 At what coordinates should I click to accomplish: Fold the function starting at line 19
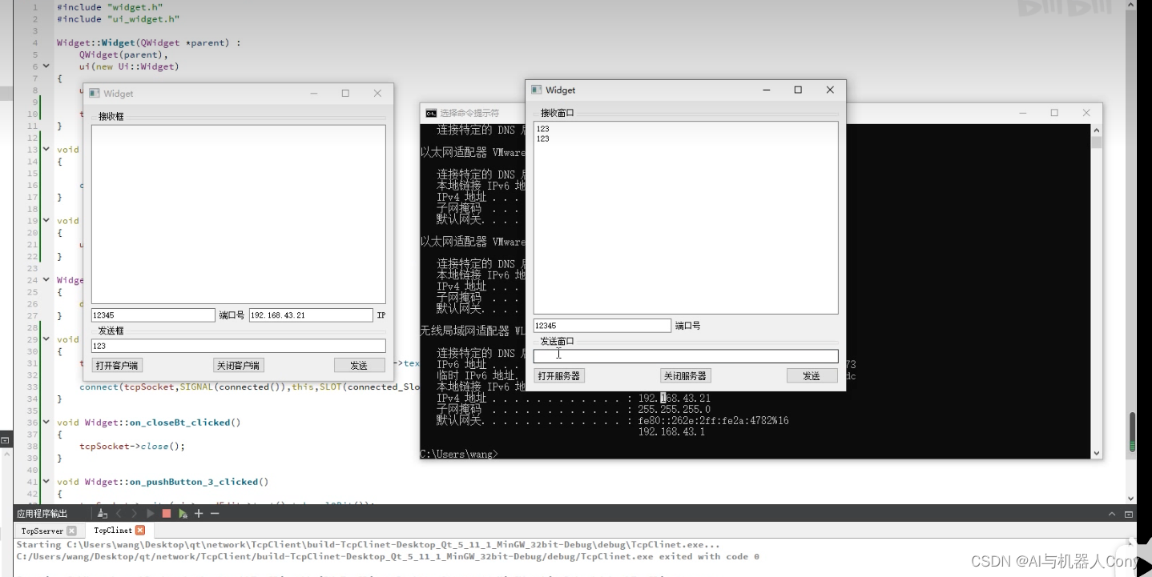(x=46, y=220)
